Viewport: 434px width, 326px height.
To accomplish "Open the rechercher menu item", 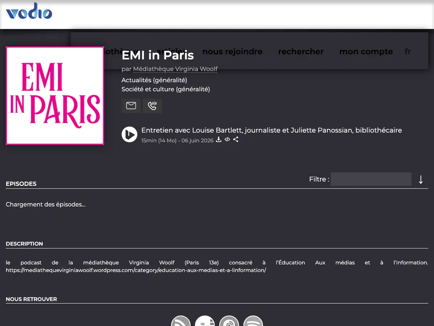I will [301, 51].
